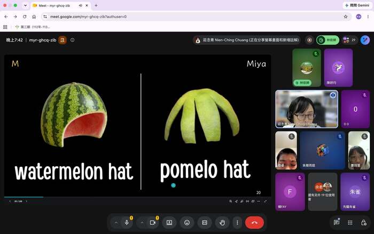This screenshot has width=374, height=234.
Task: Click next slide arrow in presentation
Action: [26, 201]
